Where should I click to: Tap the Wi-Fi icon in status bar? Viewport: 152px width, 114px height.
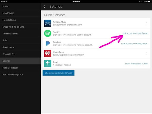tap(7, 1)
